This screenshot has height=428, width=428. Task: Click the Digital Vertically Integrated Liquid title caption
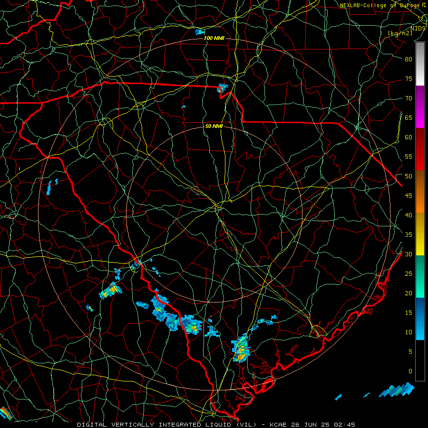click(216, 425)
